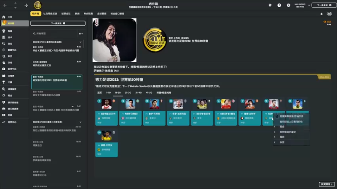
Task: Open the Finances icon in sidebar
Action: coord(4,115)
